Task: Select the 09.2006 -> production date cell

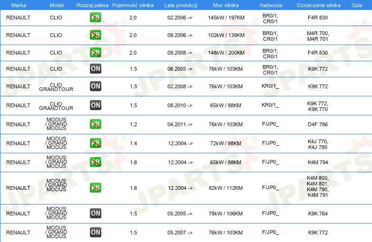Action: [x=180, y=35]
